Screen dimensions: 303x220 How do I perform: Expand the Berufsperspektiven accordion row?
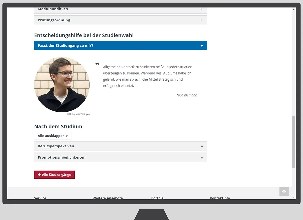pyautogui.click(x=121, y=146)
